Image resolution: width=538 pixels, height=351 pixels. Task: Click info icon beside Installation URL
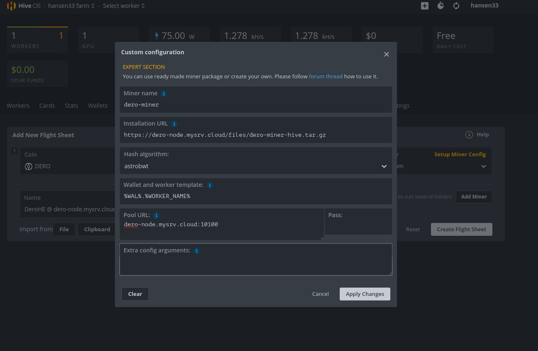click(x=174, y=124)
